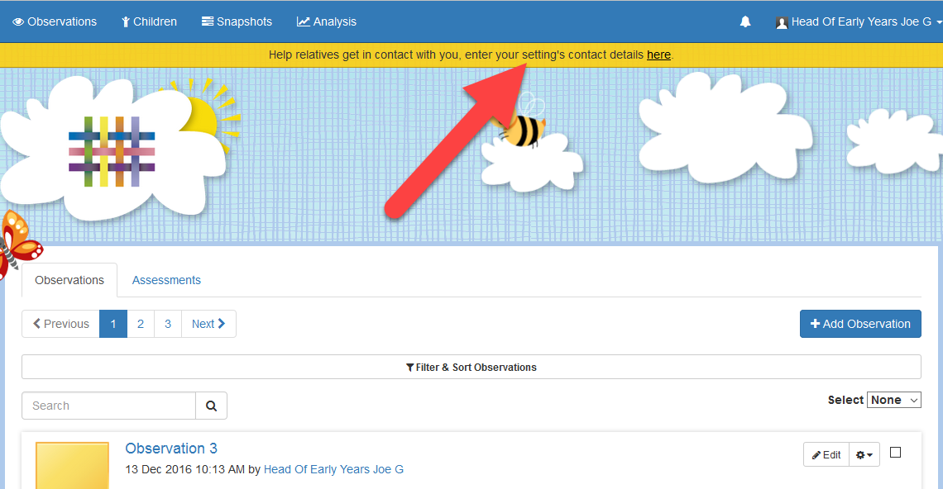943x489 pixels.
Task: Open the Select None dropdown
Action: pos(893,400)
